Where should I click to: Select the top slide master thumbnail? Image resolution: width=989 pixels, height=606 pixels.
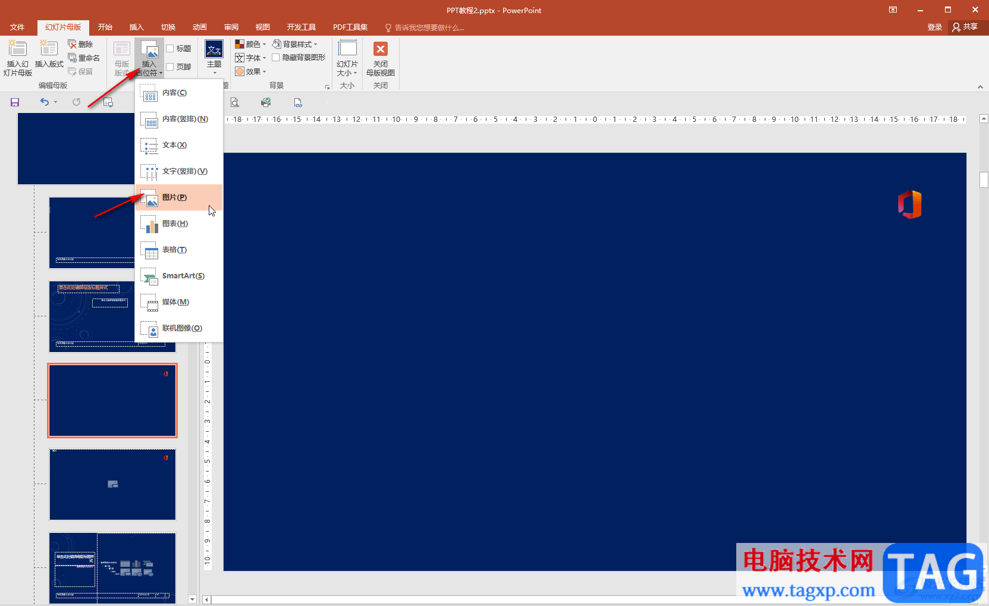[x=77, y=149]
